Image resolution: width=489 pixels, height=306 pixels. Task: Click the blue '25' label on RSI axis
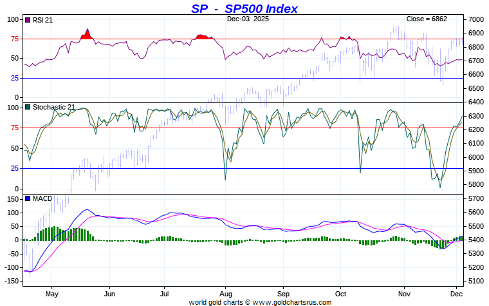15,78
